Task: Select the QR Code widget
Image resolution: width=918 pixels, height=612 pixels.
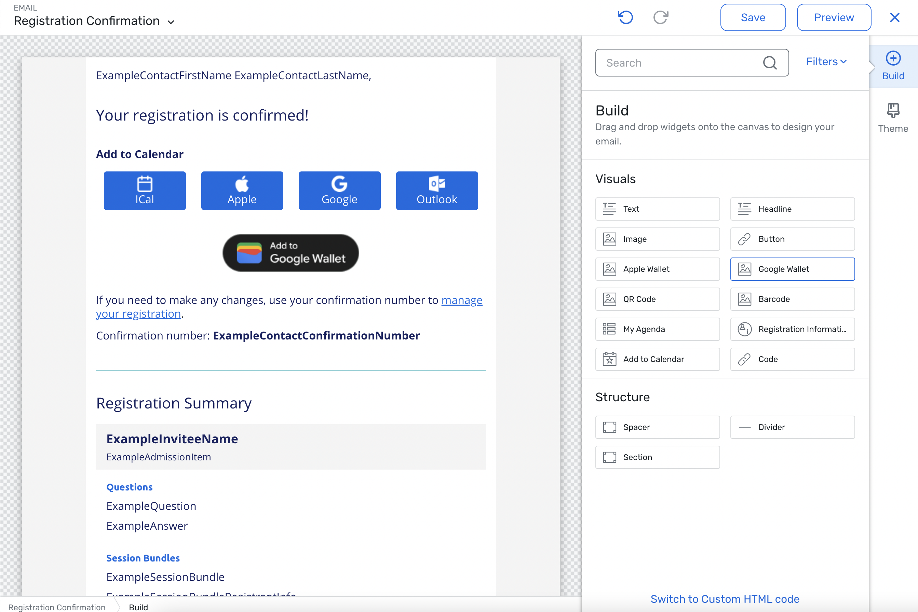Action: [658, 299]
